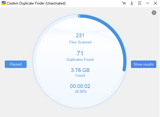
Task: Open the hamburger menu in title bar
Action: click(x=140, y=3)
